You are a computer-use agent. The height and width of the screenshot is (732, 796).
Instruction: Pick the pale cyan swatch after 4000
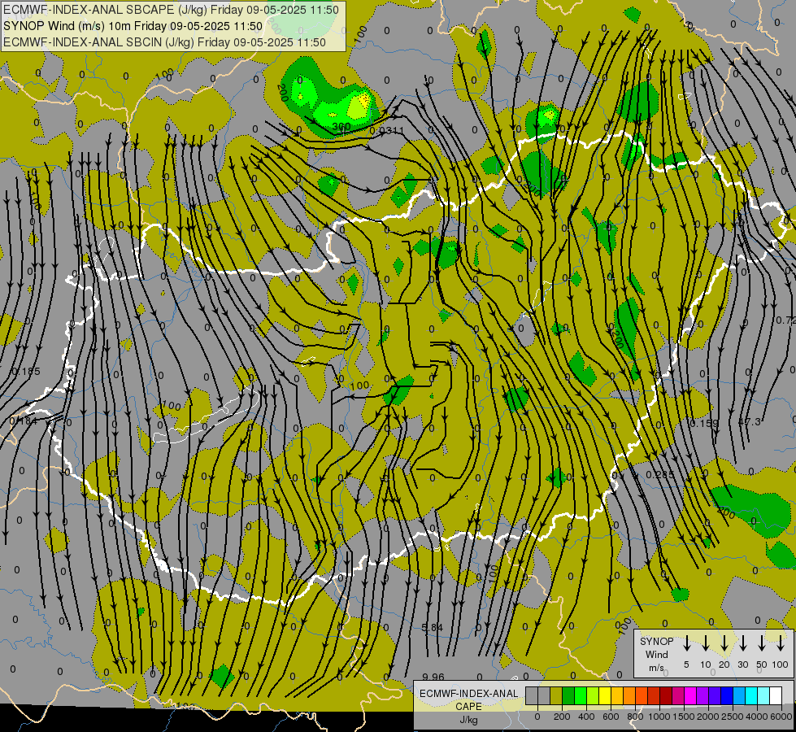pyautogui.click(x=763, y=695)
